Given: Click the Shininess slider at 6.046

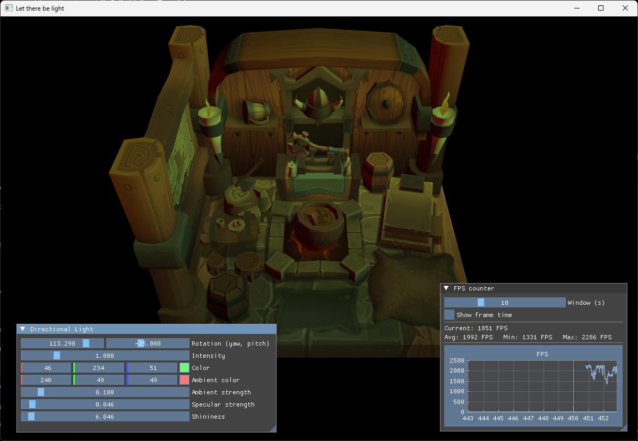Looking at the screenshot, I should 105,417.
